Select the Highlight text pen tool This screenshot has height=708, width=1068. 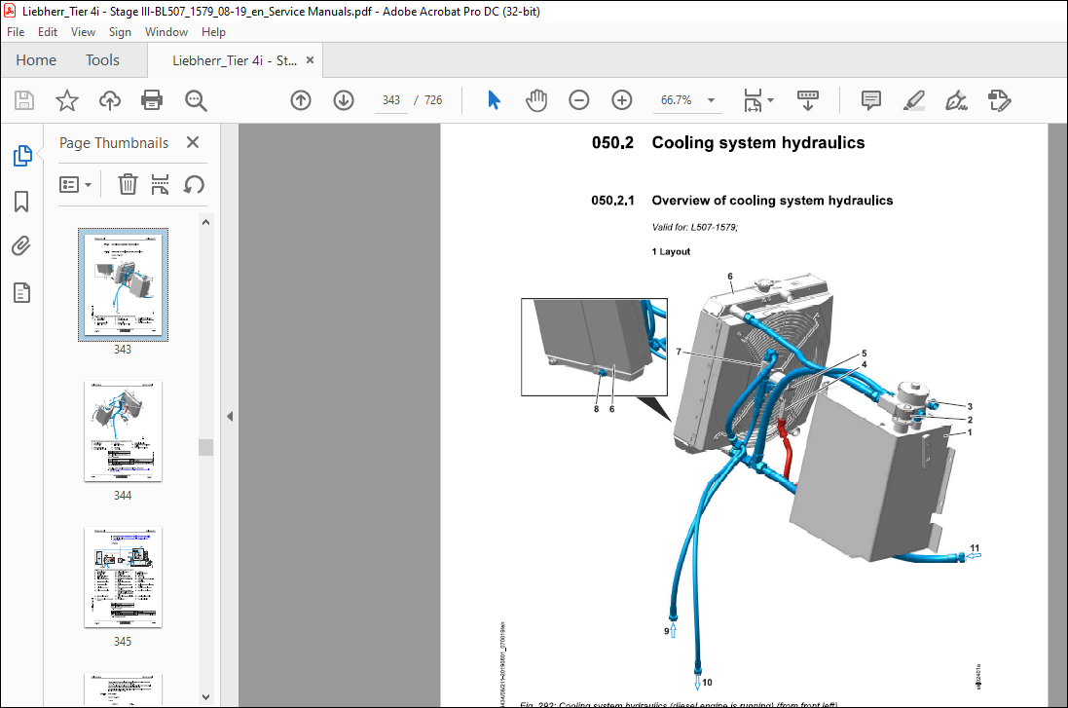tap(913, 100)
